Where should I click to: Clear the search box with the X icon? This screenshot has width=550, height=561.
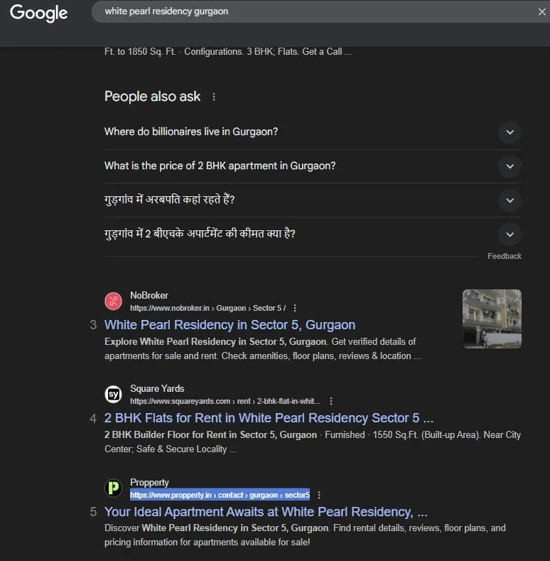[x=541, y=12]
